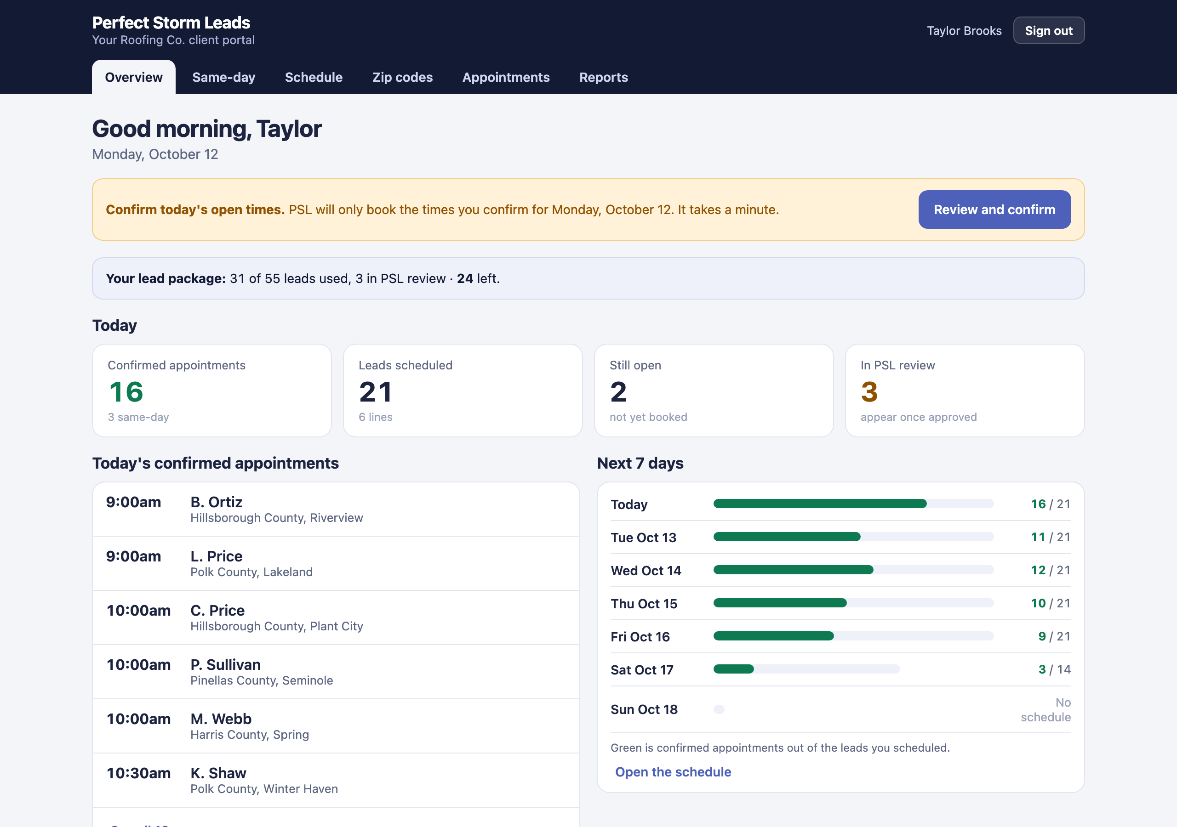Viewport: 1177px width, 827px height.
Task: Click the 'Next 7 days' heading
Action: coord(640,463)
